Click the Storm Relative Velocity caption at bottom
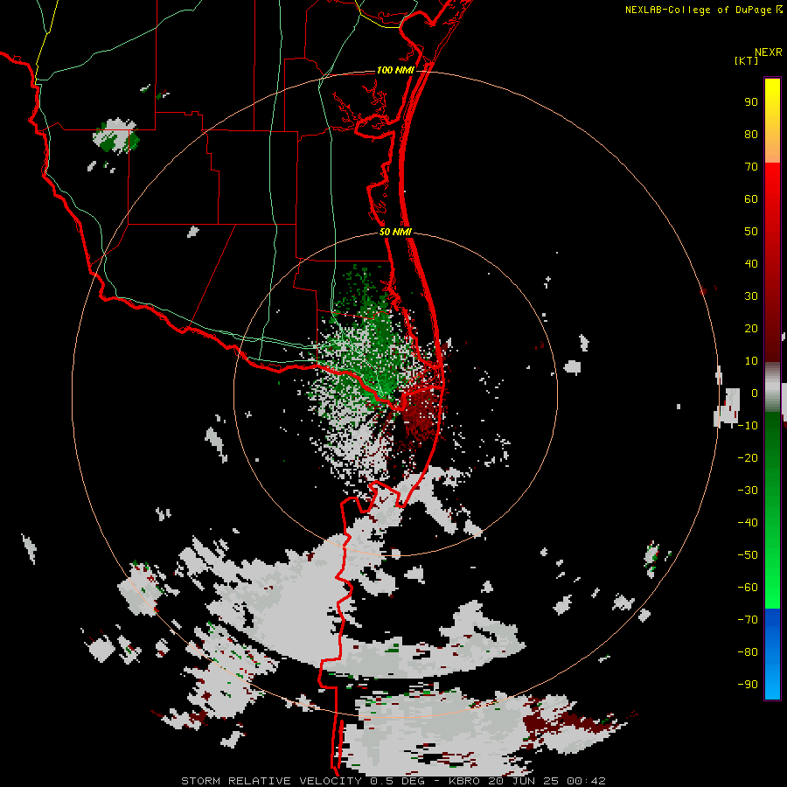 [x=393, y=781]
